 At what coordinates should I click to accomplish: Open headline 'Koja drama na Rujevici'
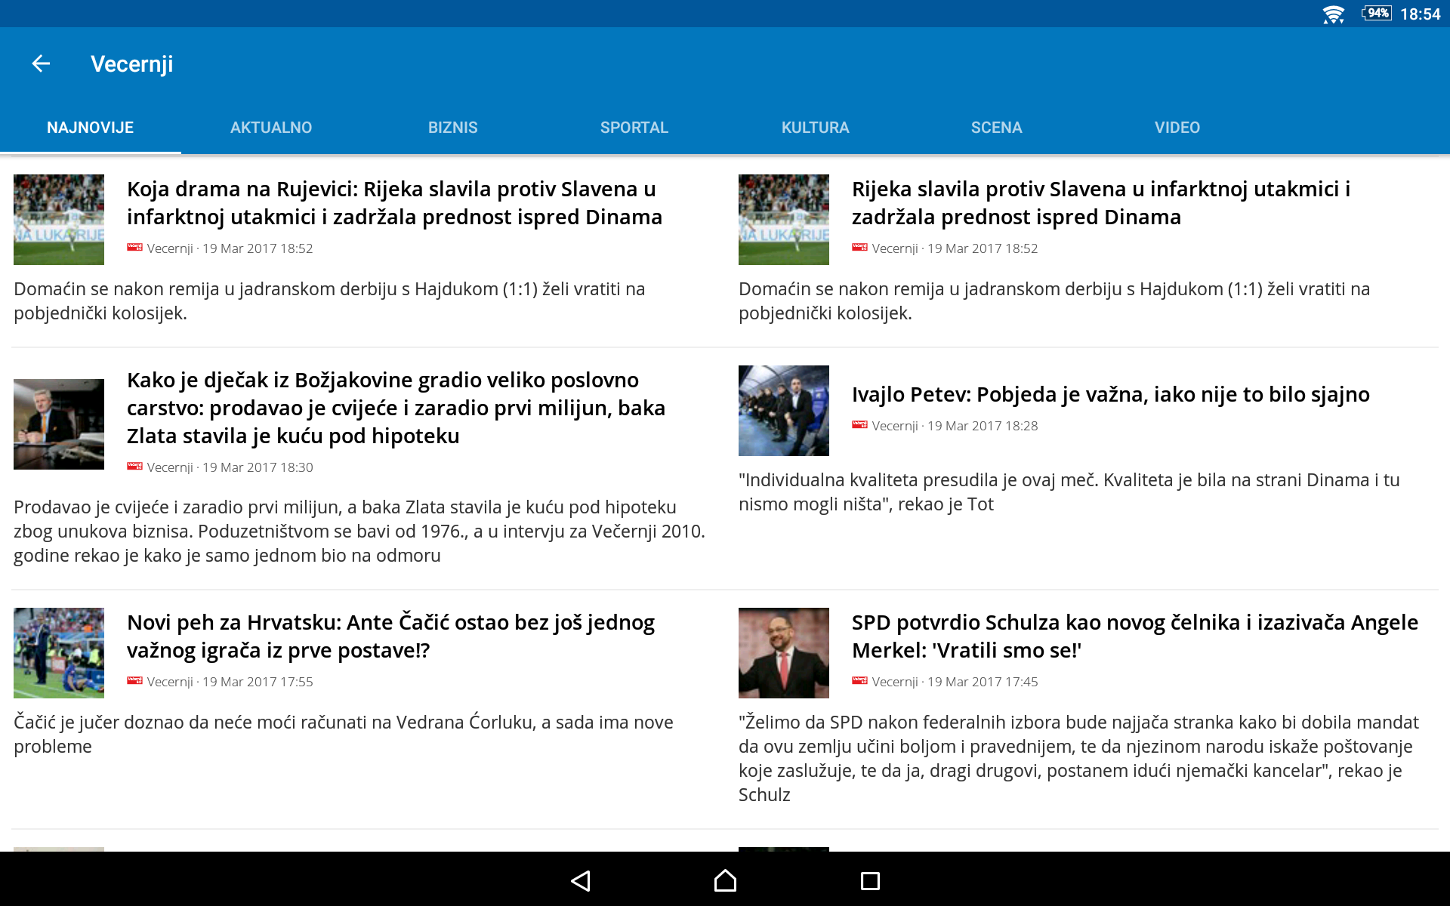click(x=393, y=203)
